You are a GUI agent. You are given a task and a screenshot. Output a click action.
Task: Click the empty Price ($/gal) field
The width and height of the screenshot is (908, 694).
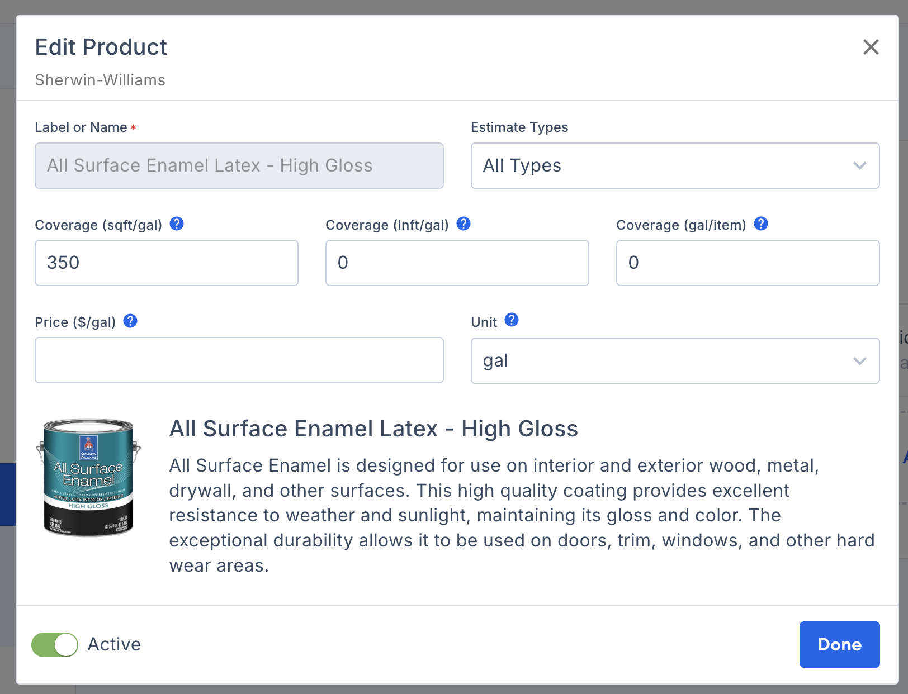(x=239, y=360)
